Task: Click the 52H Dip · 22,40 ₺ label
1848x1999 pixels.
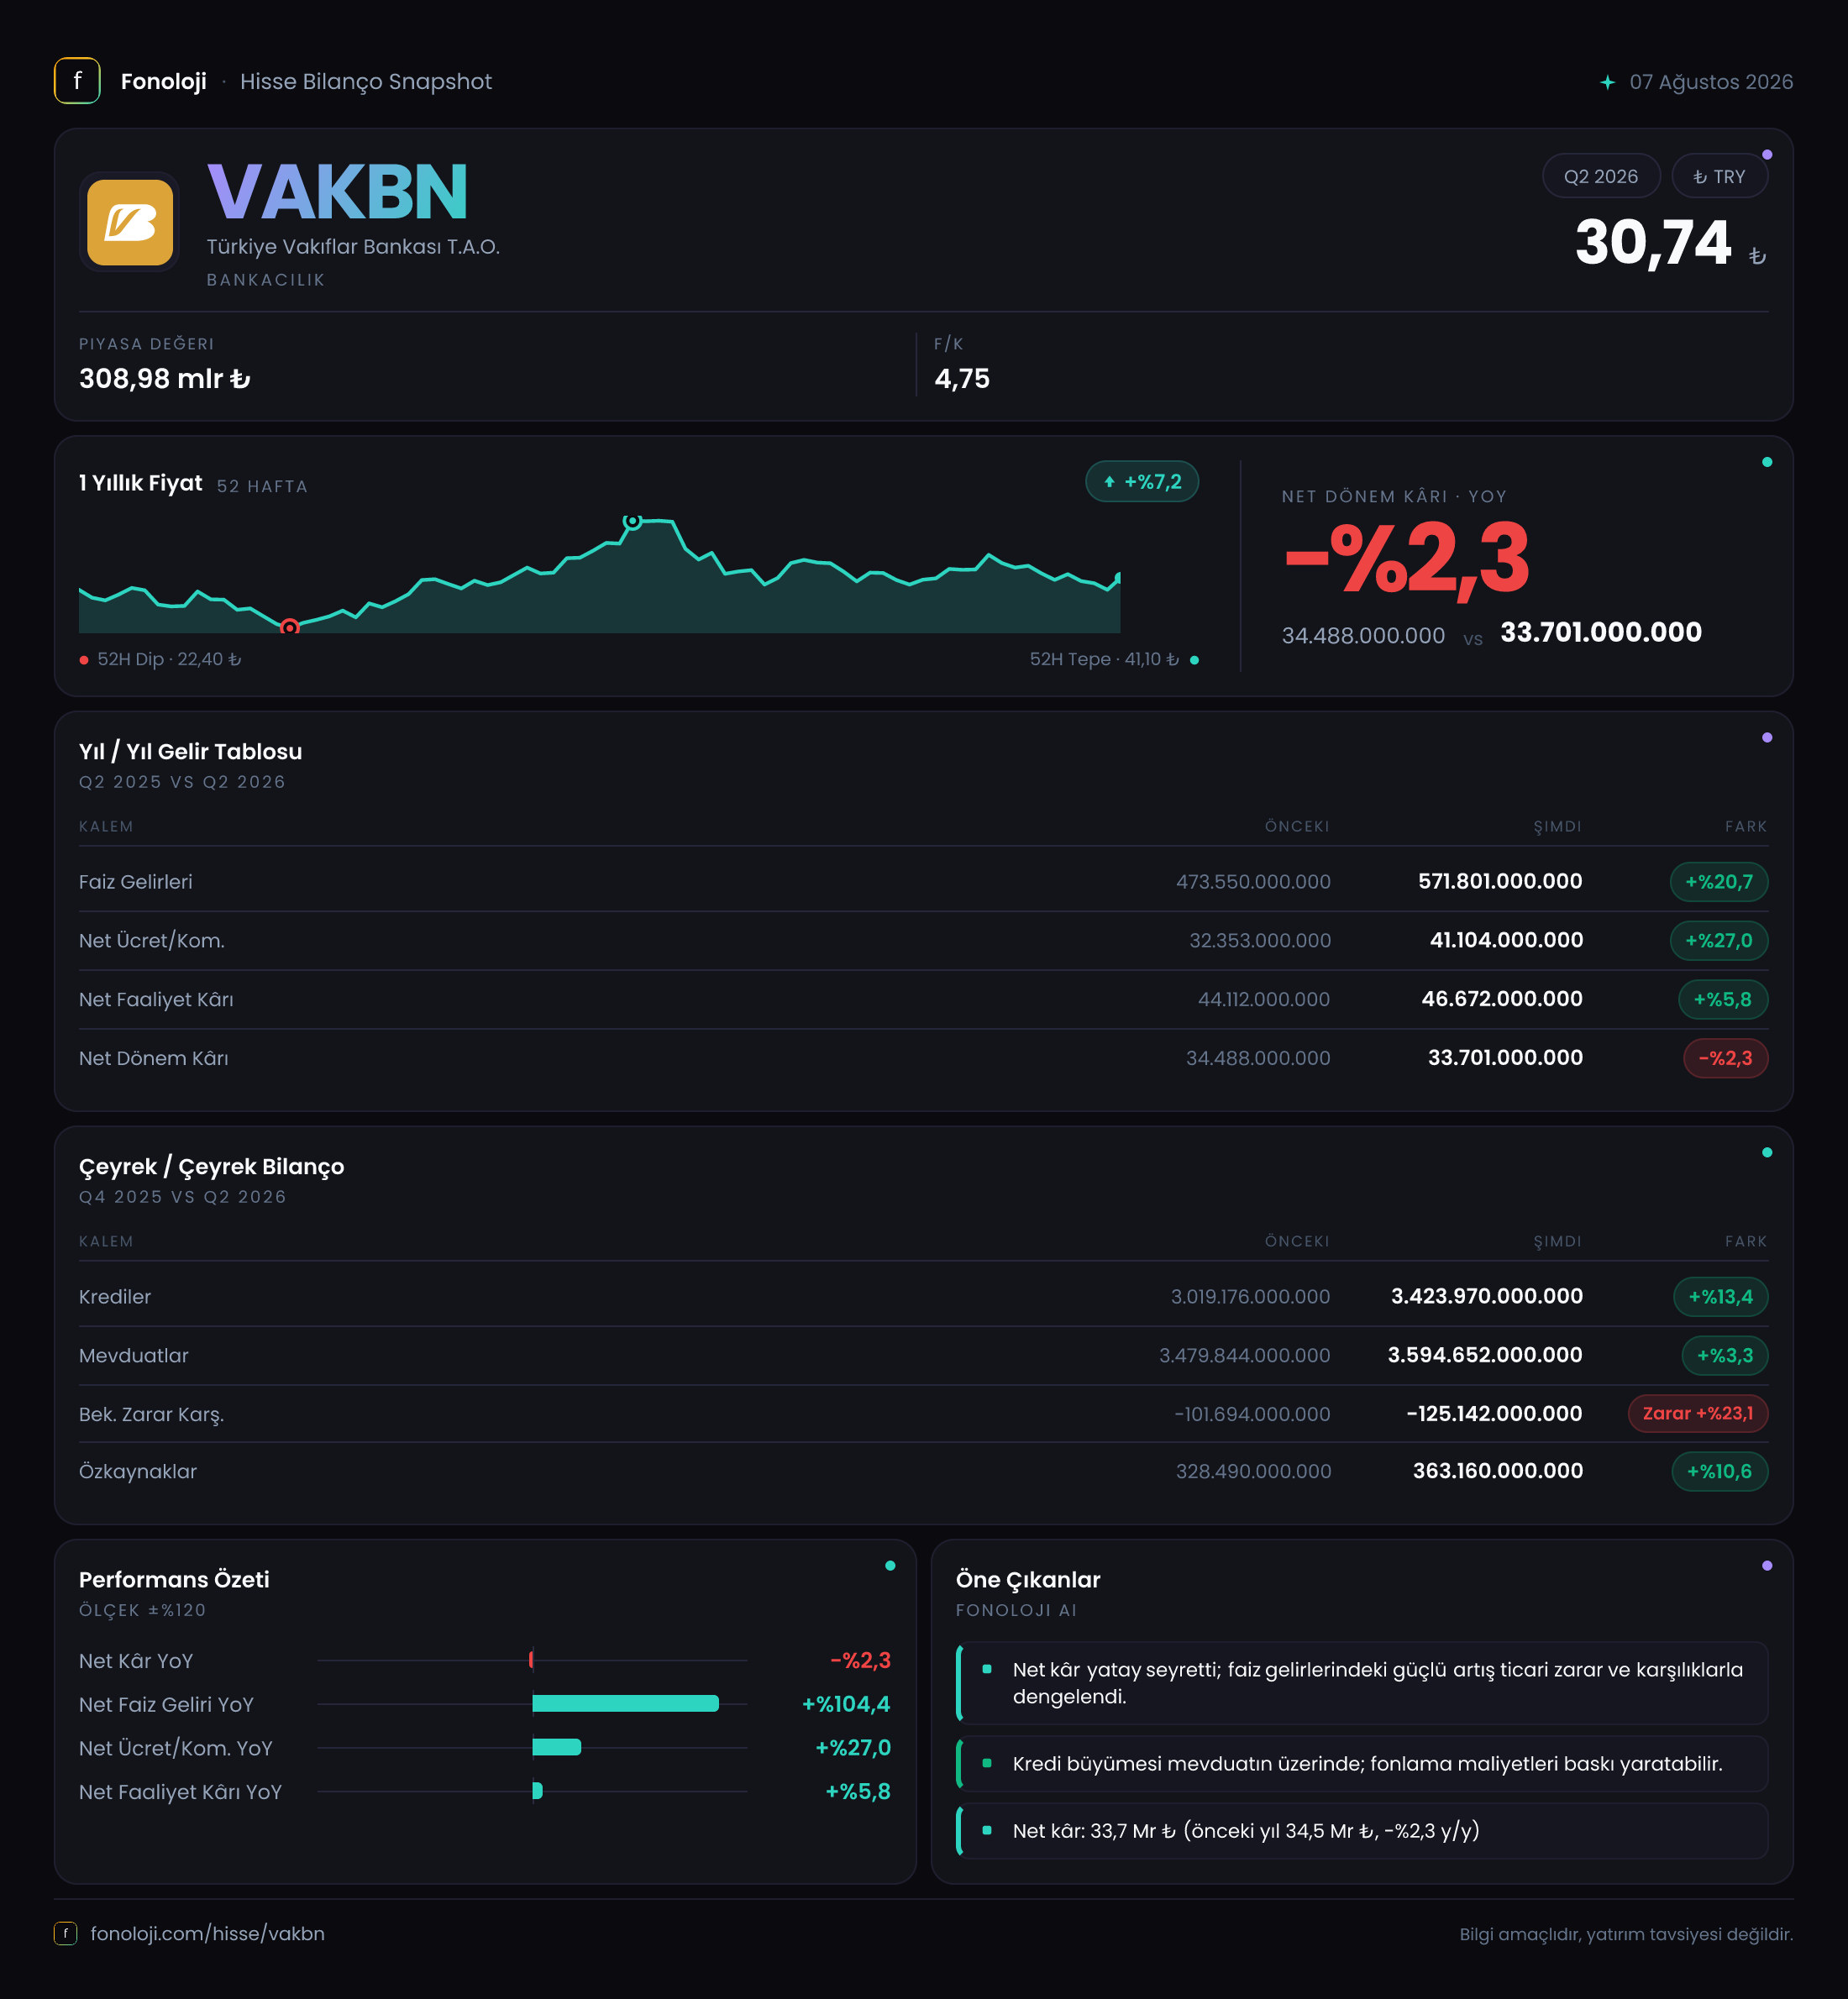Action: point(169,659)
